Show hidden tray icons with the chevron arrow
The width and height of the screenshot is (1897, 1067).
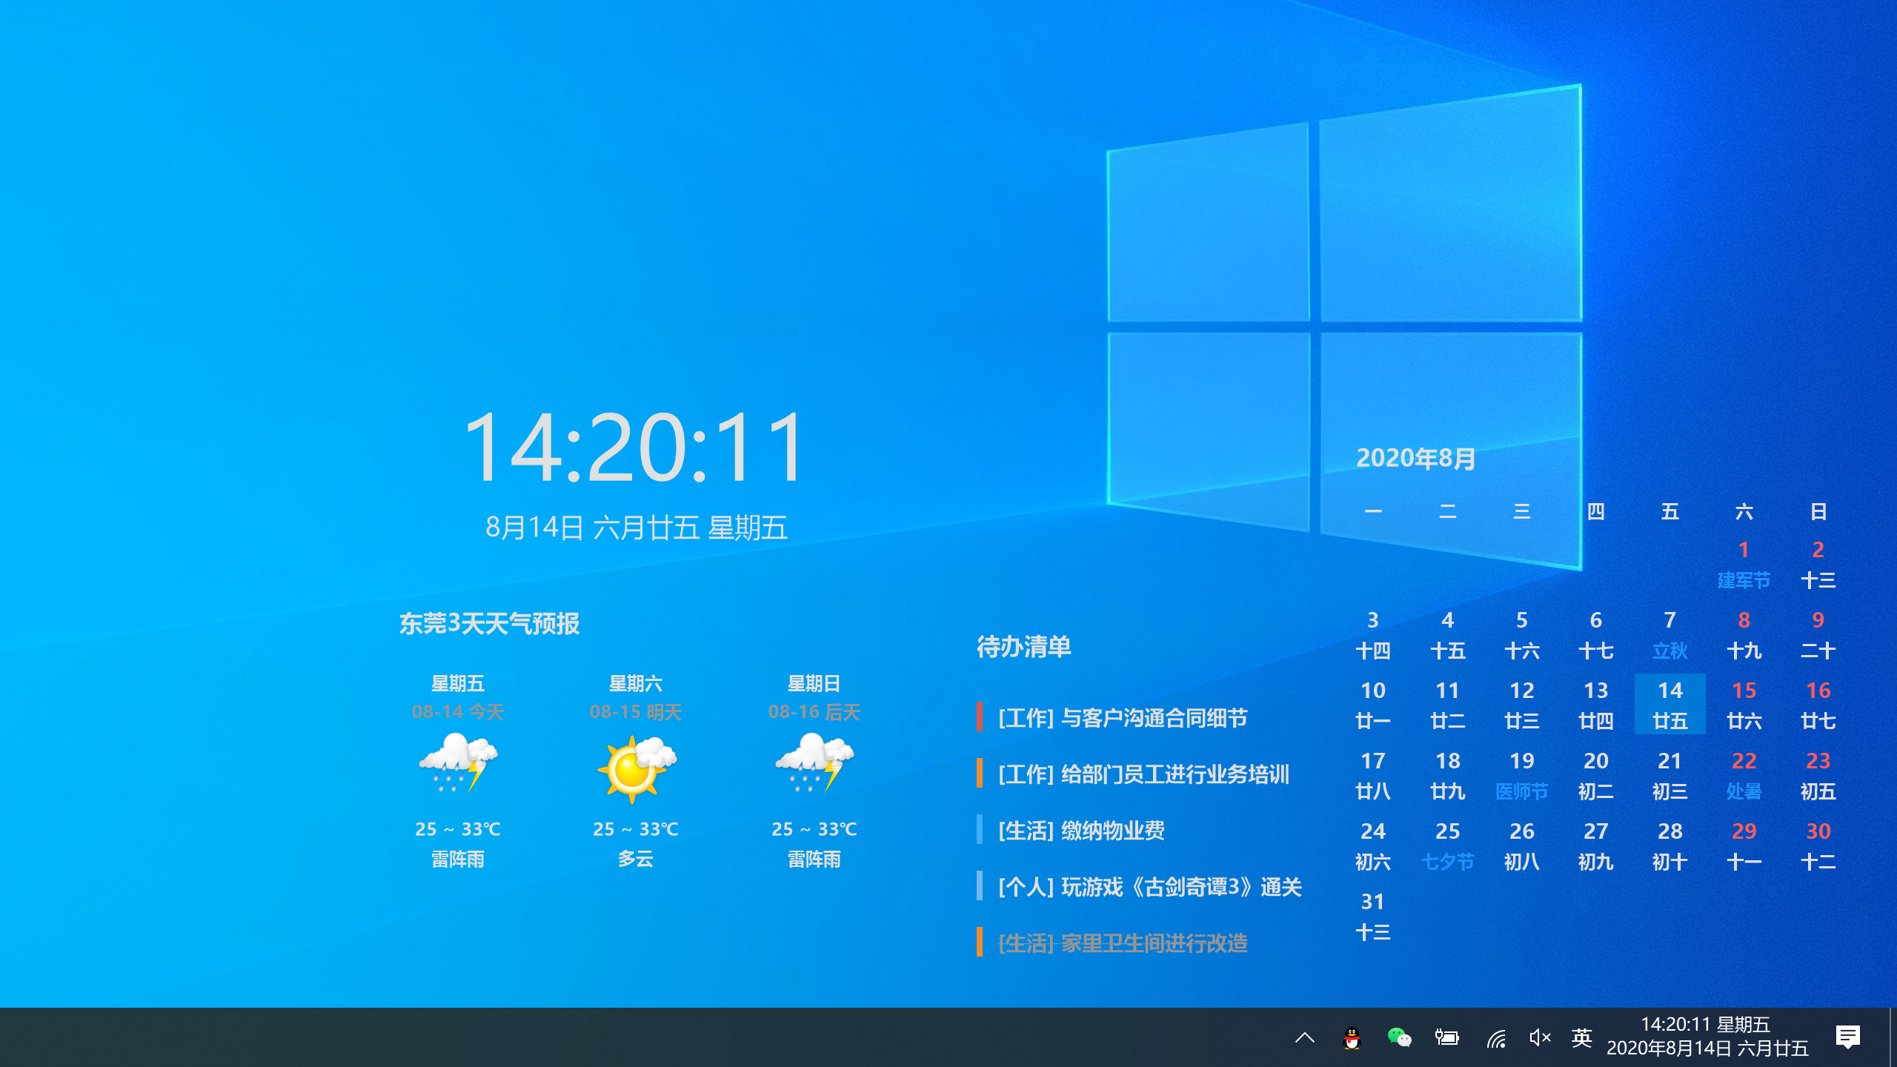(1305, 1037)
